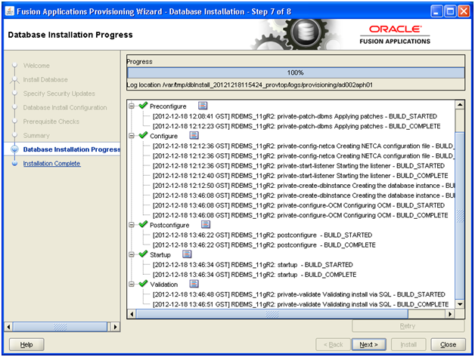Select the Validating install via SQL BUILD_COMPLETE row
475x357 pixels.
pyautogui.click(x=300, y=304)
